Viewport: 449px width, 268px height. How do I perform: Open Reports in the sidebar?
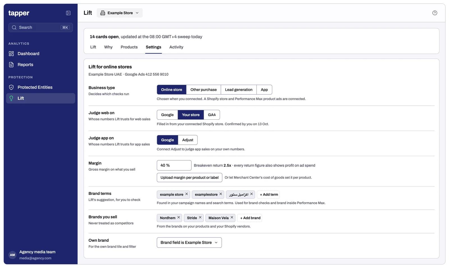[x=41, y=64]
